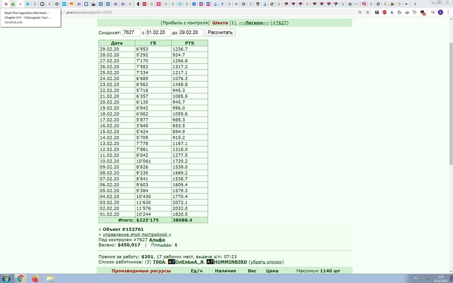Select the 01.02.20 date cell
Screen dimensions: 453x283
pyautogui.click(x=117, y=214)
